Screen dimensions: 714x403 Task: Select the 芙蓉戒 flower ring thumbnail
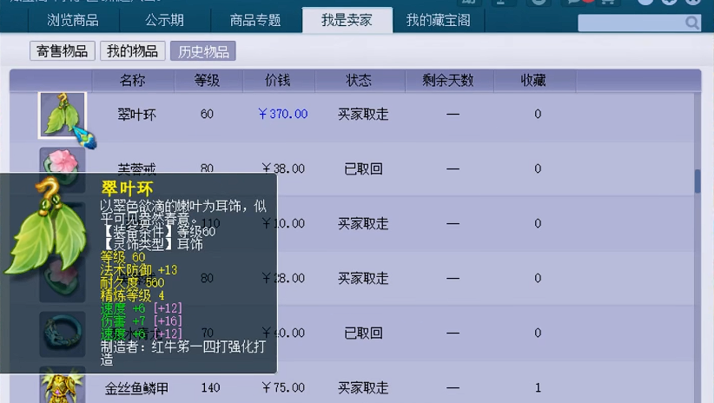(63, 161)
